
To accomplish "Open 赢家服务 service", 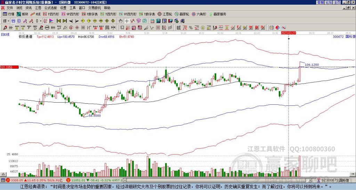I will (x=218, y=14).
